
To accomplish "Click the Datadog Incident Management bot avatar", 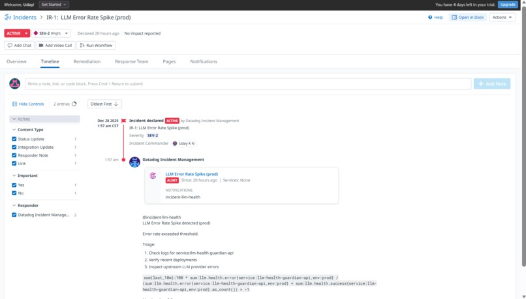I will 134,162.
